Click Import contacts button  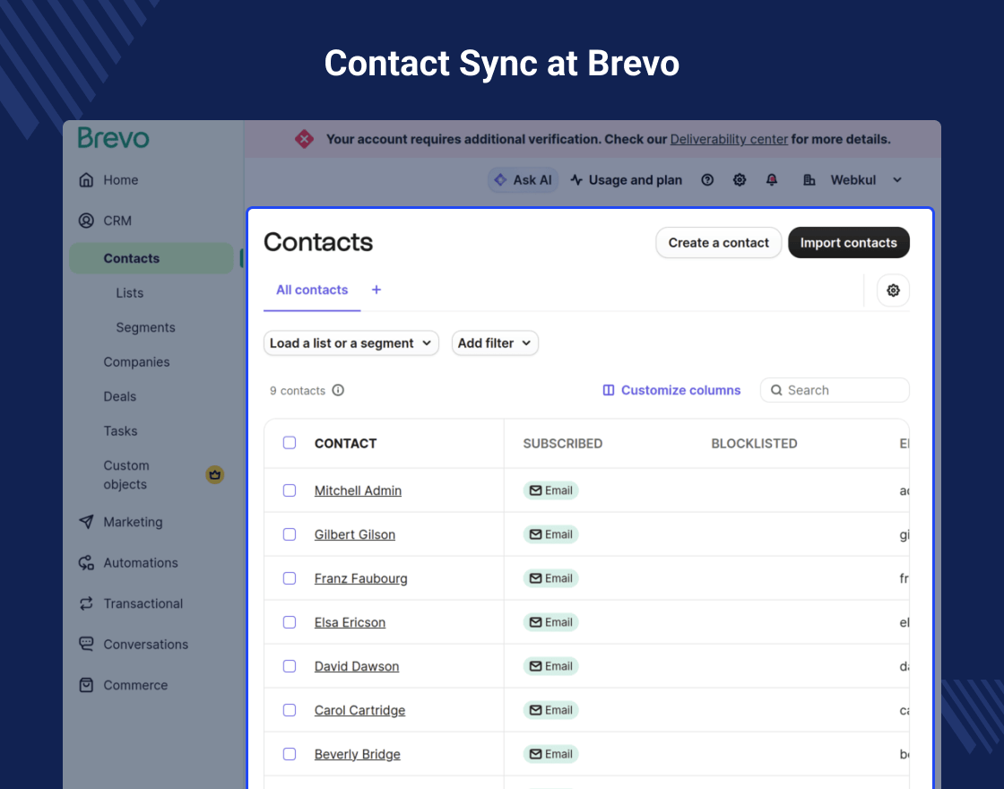(848, 243)
